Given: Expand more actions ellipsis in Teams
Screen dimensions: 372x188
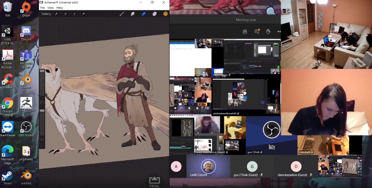Looking at the screenshot, I should click(x=279, y=32).
